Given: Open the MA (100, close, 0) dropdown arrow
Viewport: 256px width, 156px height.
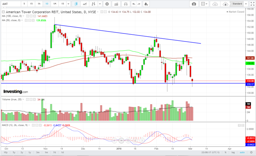Looking at the screenshot, I should coord(23,16).
